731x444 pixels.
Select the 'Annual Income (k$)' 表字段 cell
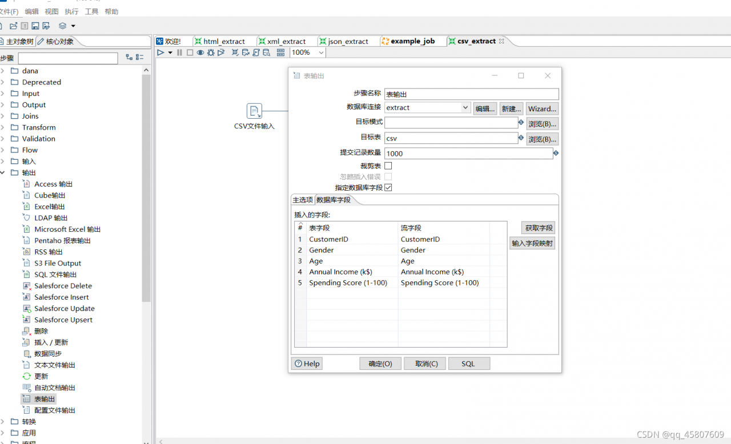point(352,272)
